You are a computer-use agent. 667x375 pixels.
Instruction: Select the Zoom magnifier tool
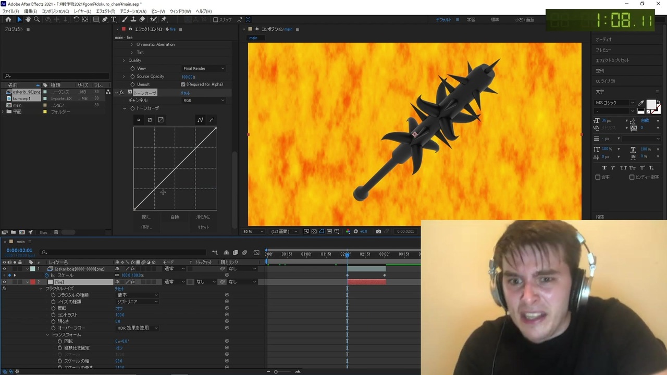click(x=36, y=19)
